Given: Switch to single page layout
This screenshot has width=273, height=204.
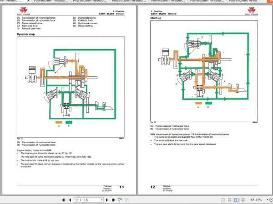Looking at the screenshot, I should (x=223, y=200).
